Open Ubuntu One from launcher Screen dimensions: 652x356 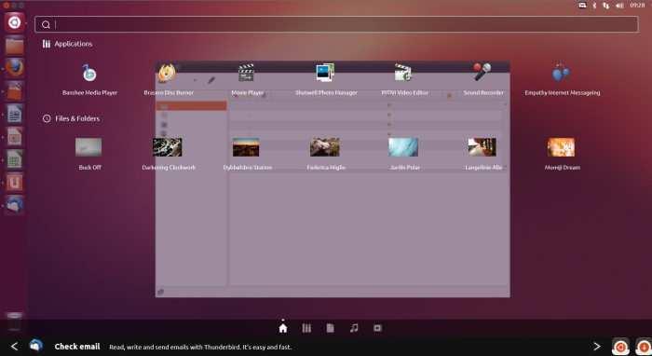click(x=14, y=182)
